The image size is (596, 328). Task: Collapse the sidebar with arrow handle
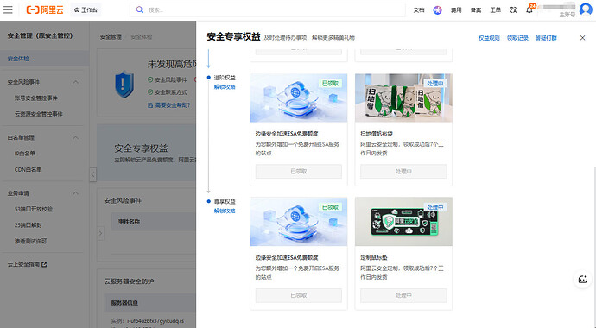(x=92, y=174)
